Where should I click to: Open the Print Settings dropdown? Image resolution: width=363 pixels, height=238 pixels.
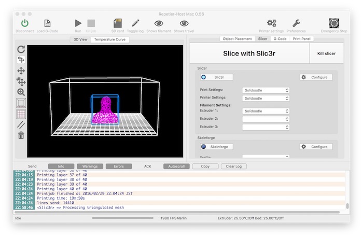pos(266,90)
